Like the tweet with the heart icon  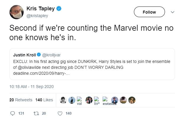pyautogui.click(x=60, y=113)
